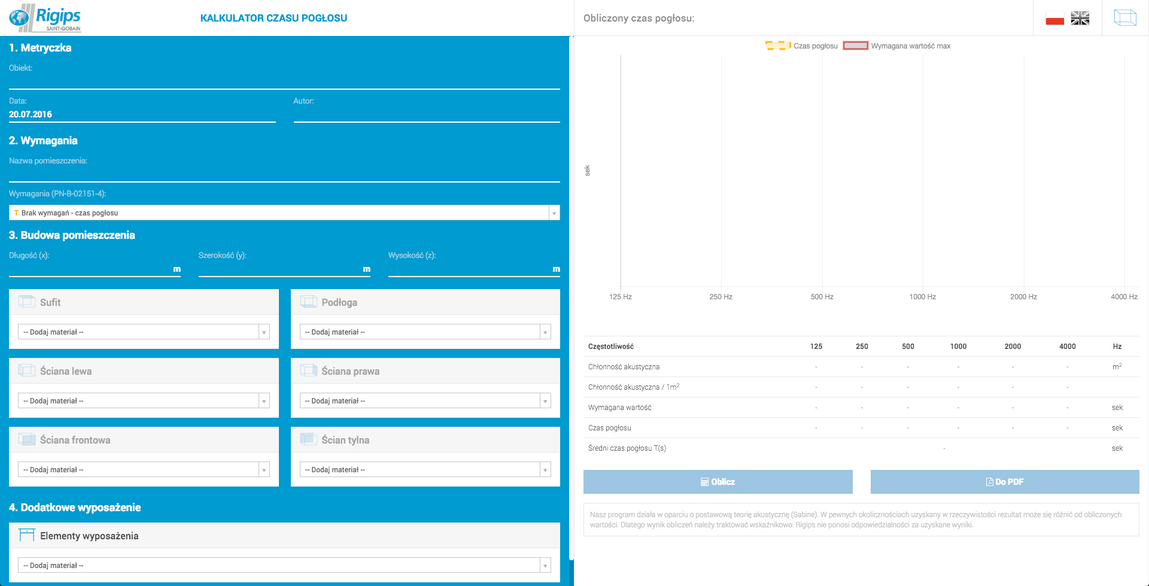Open Elementy wyposażenia material dropdown
Image resolution: width=1149 pixels, height=586 pixels.
coord(284,565)
